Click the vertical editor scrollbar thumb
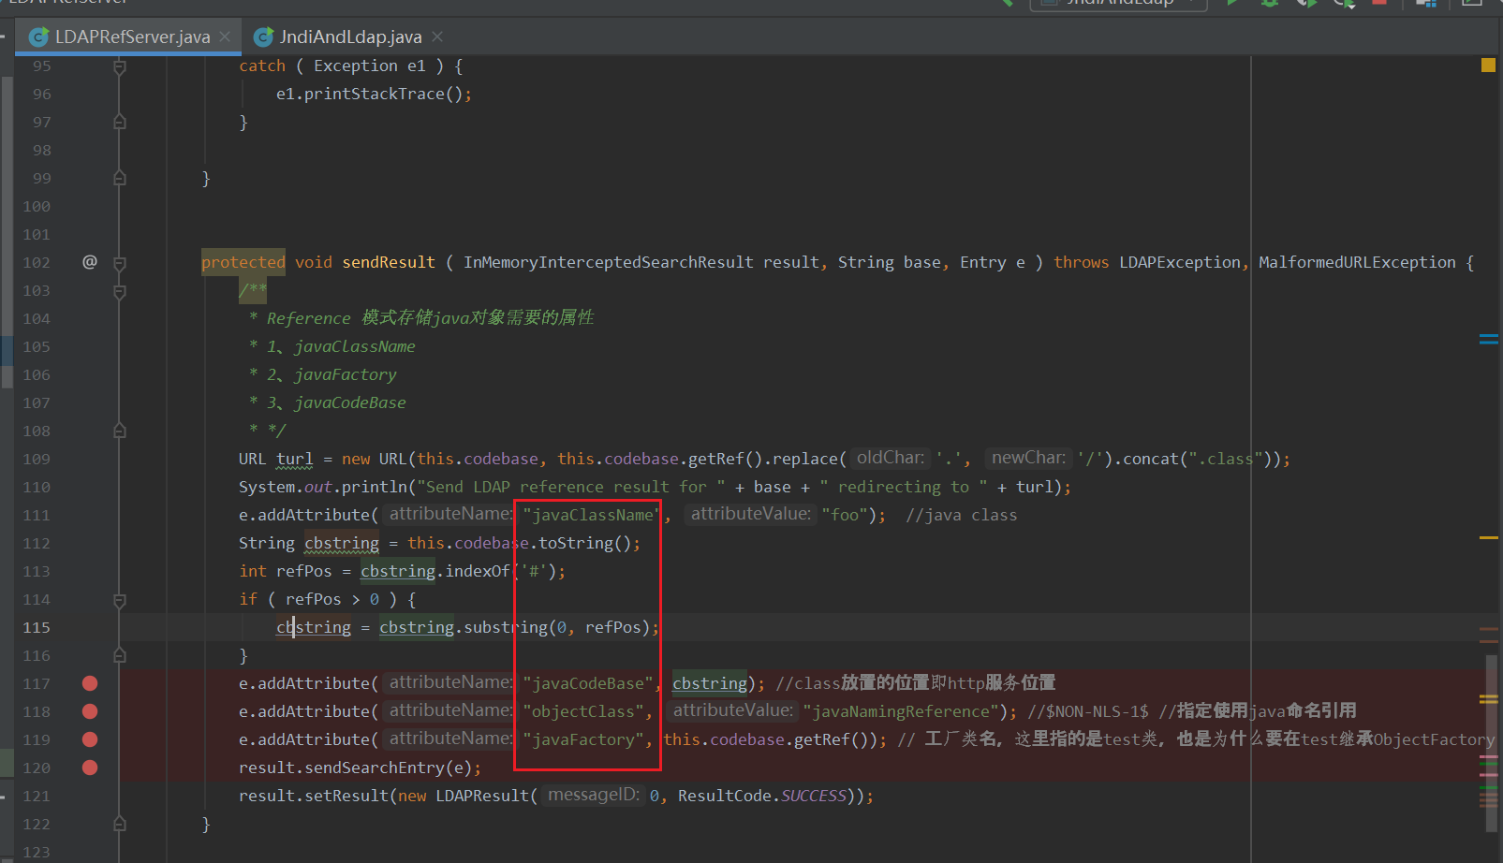1503x863 pixels. (1492, 744)
